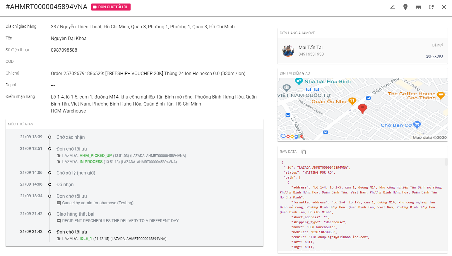The image size is (452, 256).
Task: Click the 21/09 13:39 timeline marker
Action: pos(50,137)
